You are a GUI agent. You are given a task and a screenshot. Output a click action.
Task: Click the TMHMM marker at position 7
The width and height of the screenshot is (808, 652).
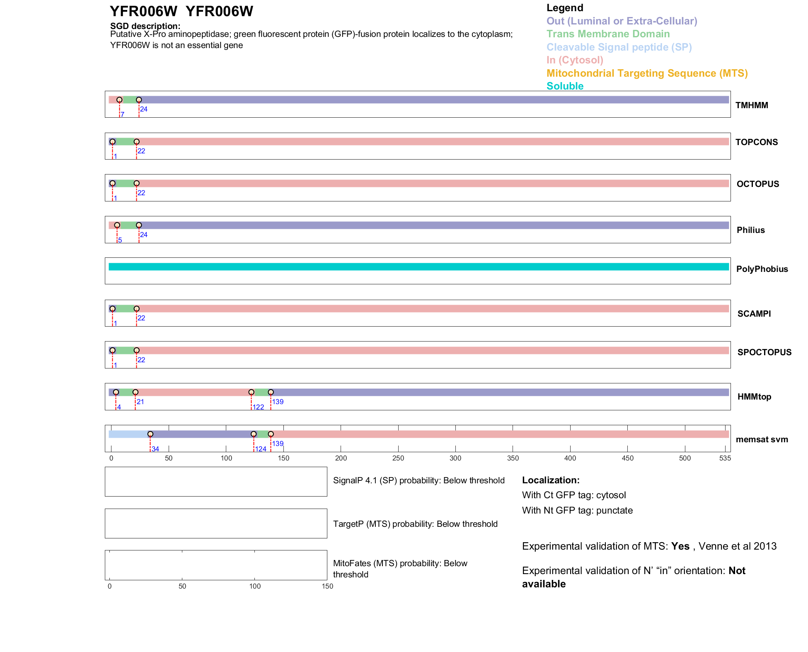(x=119, y=100)
